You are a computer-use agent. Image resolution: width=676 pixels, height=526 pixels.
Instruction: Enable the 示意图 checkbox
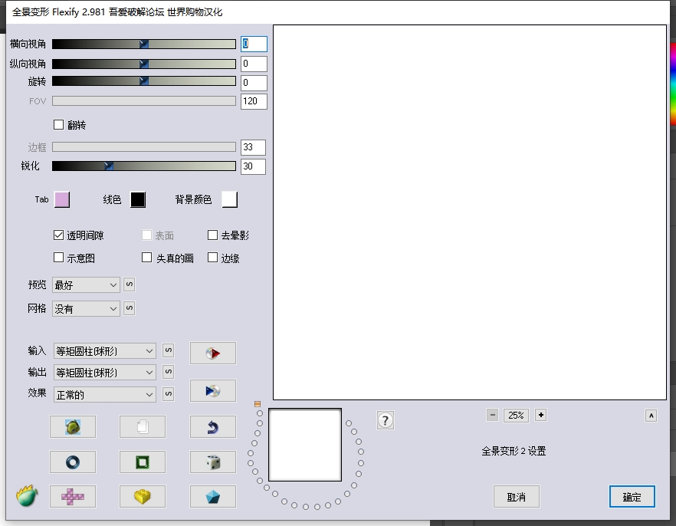click(58, 258)
